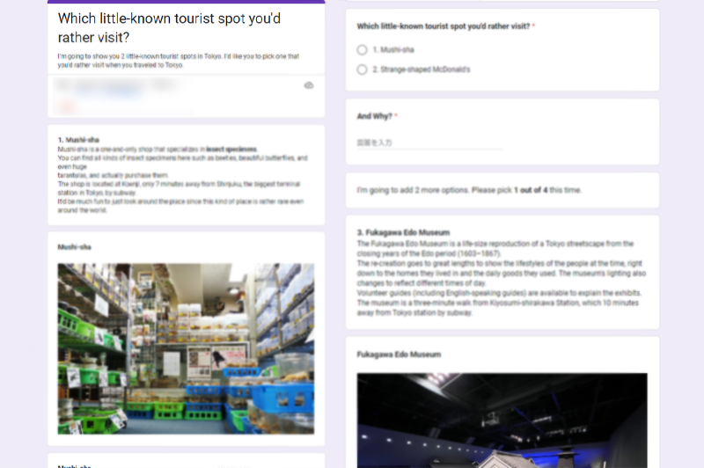Choose the "2. Strange-shaped McDonald's" radio option
This screenshot has height=468, width=704.
point(363,69)
